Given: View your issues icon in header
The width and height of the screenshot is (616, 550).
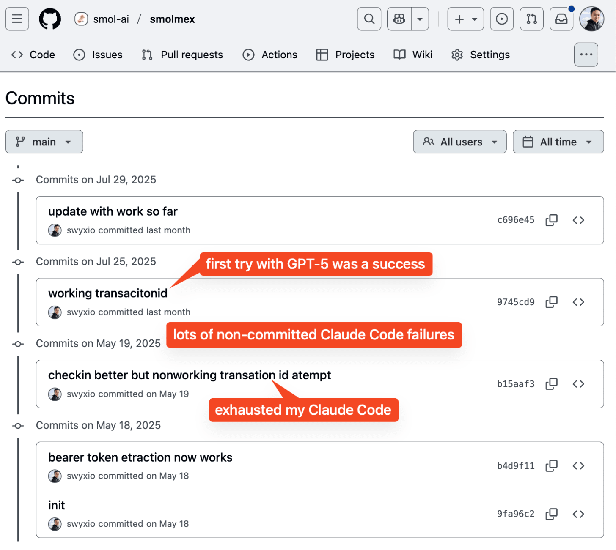Looking at the screenshot, I should click(502, 19).
